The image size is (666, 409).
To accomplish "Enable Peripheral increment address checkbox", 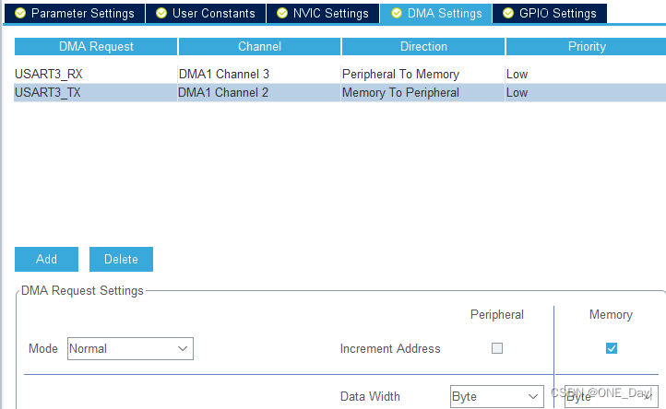I will point(497,348).
